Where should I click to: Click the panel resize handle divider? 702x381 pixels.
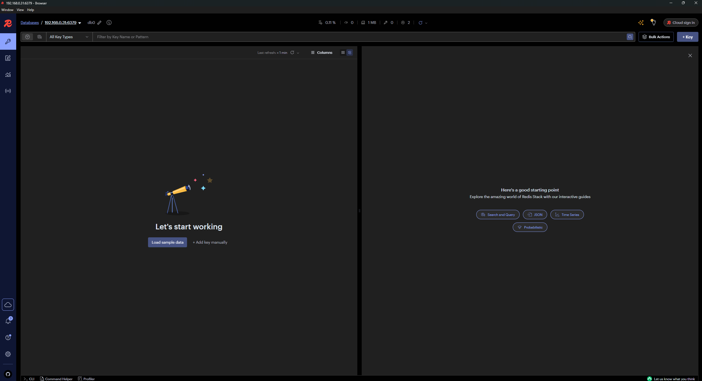(360, 211)
